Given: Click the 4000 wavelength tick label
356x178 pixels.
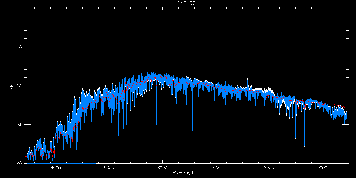Looking at the screenshot, I should click(56, 168).
